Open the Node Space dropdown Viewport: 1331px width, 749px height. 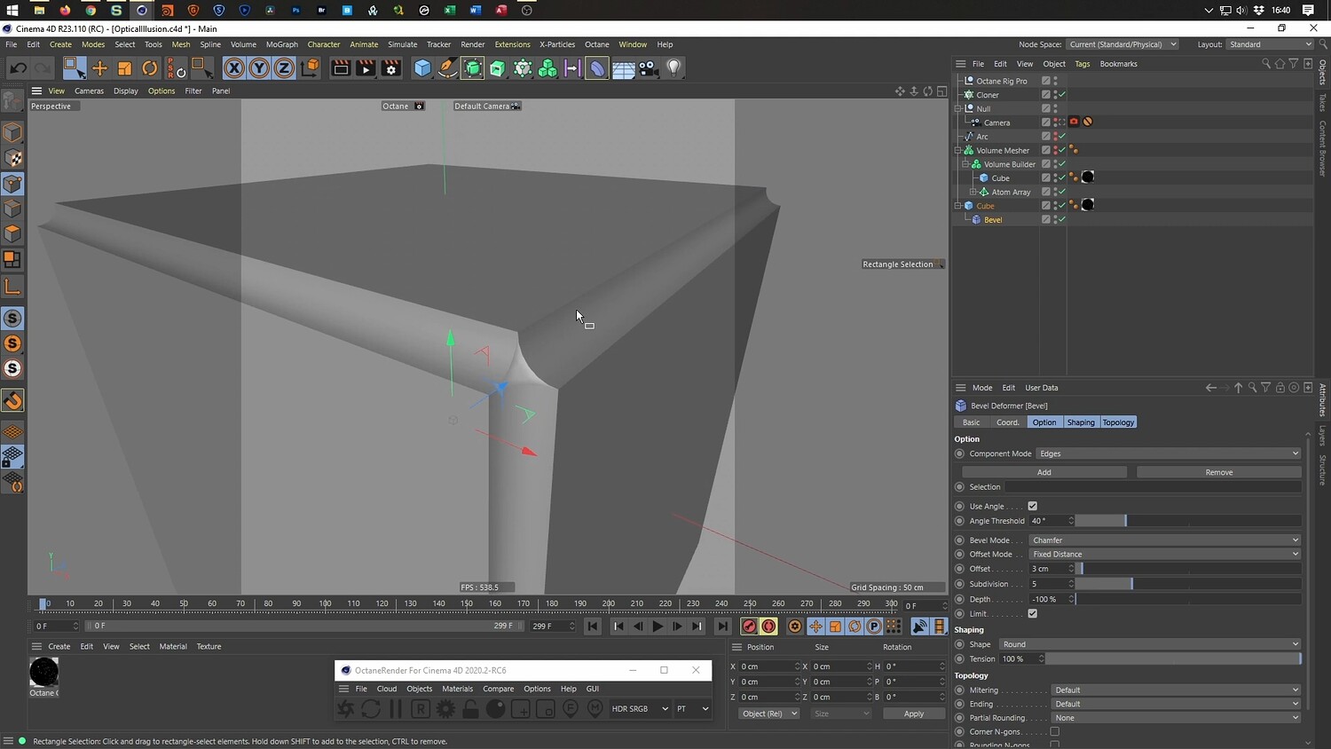click(x=1122, y=44)
